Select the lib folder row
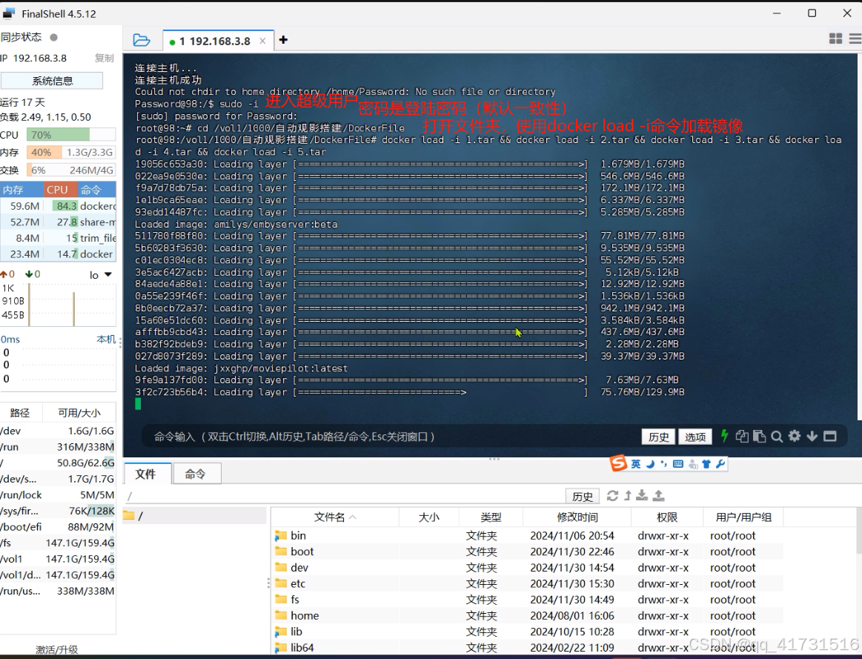The width and height of the screenshot is (862, 659). click(528, 632)
